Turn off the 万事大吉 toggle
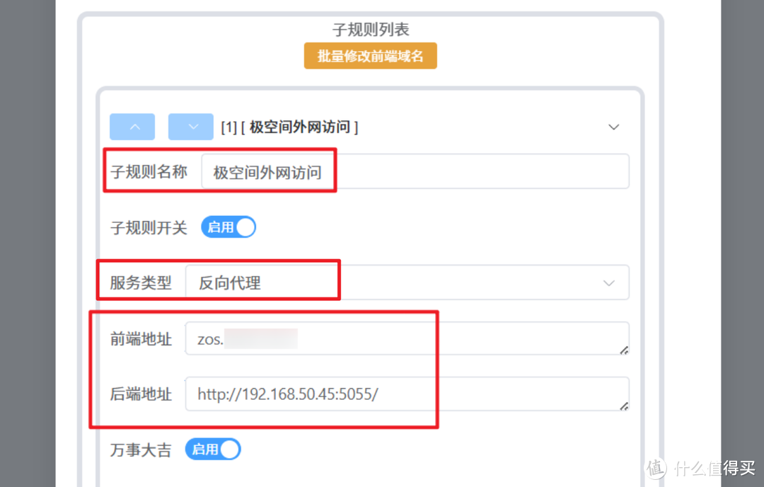This screenshot has height=487, width=764. (x=213, y=449)
